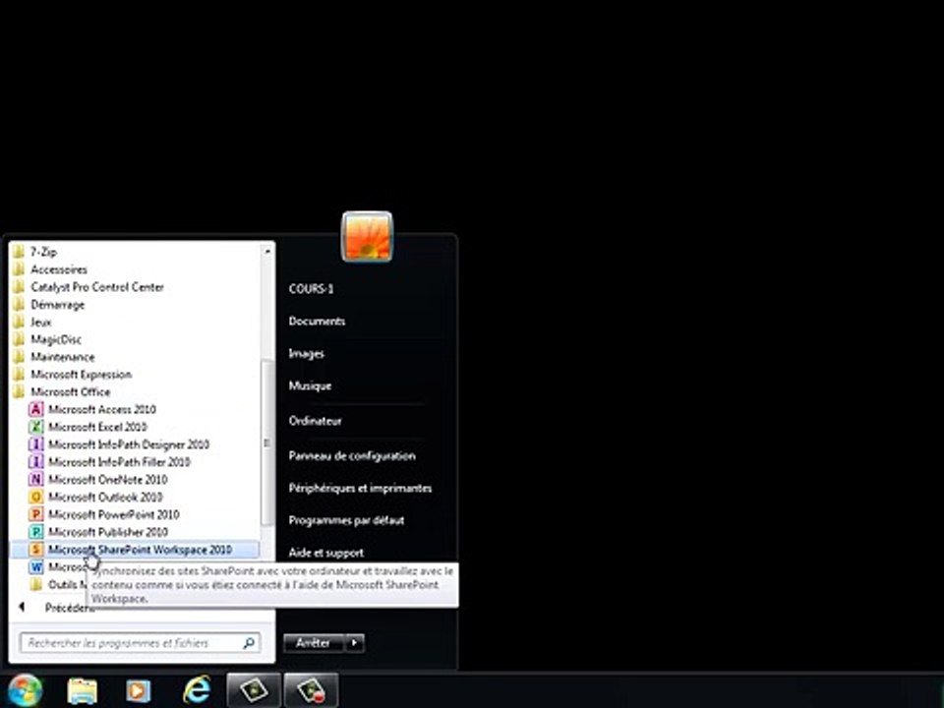Click the search magnifier icon
This screenshot has width=944, height=708.
[x=249, y=643]
